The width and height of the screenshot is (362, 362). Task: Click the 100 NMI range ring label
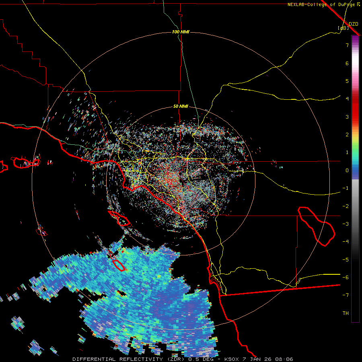click(181, 32)
